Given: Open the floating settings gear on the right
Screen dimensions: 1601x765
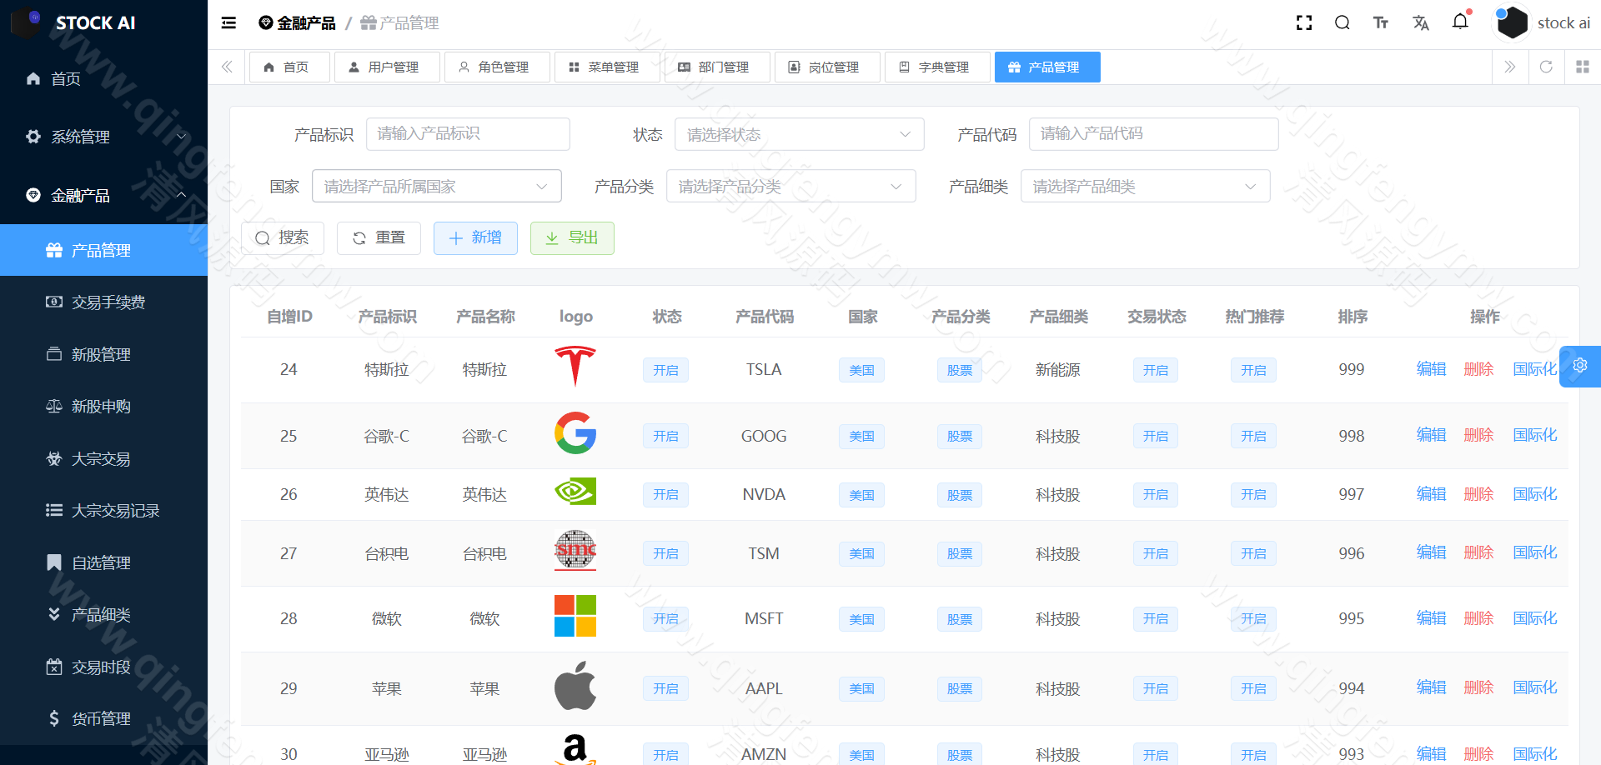Looking at the screenshot, I should [x=1580, y=366].
